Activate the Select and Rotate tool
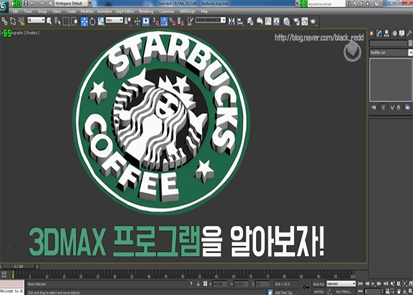Screen dimensions: 413x295 click(x=93, y=21)
